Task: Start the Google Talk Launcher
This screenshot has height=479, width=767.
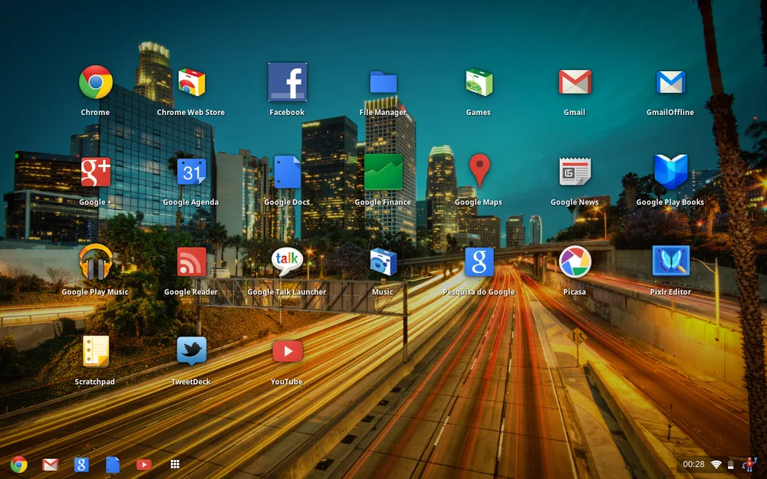Action: point(287,262)
